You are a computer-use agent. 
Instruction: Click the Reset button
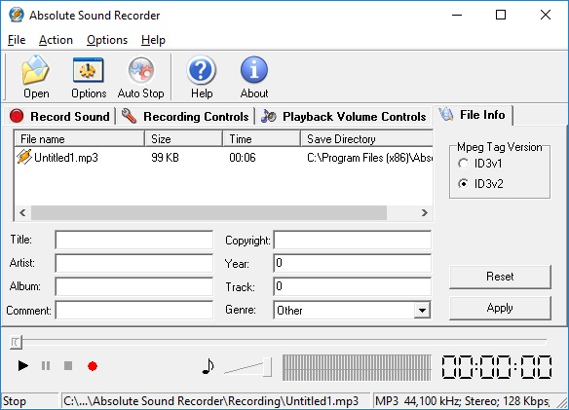click(x=500, y=277)
